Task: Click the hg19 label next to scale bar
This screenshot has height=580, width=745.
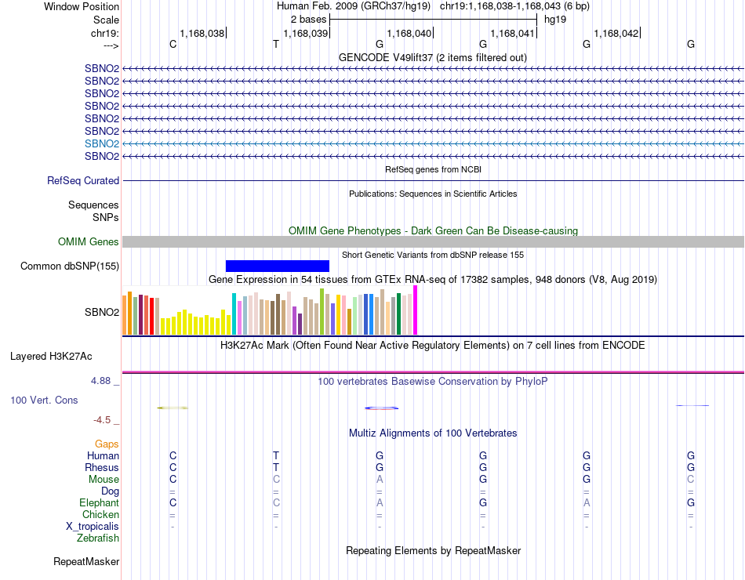Action: [555, 20]
